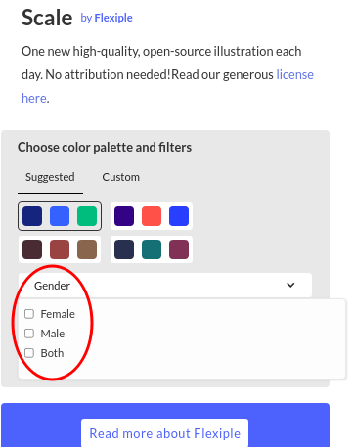Pick the navy blue swatch
This screenshot has width=354, height=447.
[32, 216]
